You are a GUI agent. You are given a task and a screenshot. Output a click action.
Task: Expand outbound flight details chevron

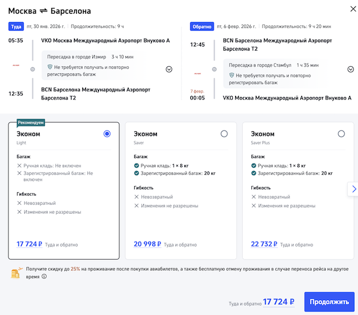coord(169,69)
